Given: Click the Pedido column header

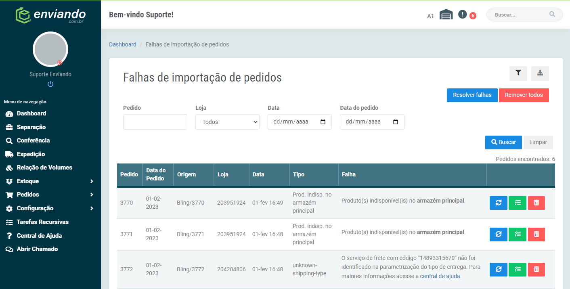Looking at the screenshot, I should click(x=129, y=175).
